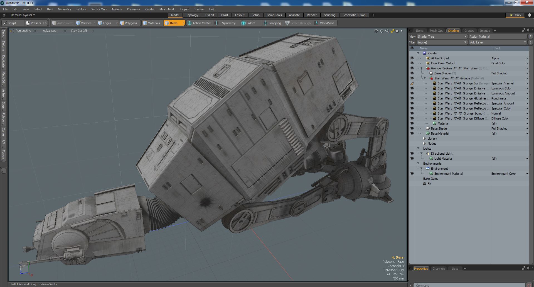This screenshot has width=534, height=287.
Task: Toggle visibility of Star_Wars_AT_AT_Grunge material
Action: click(412, 78)
